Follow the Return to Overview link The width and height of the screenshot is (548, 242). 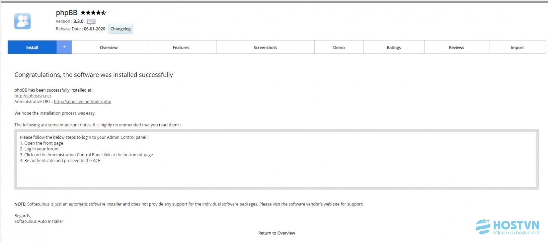point(277,233)
